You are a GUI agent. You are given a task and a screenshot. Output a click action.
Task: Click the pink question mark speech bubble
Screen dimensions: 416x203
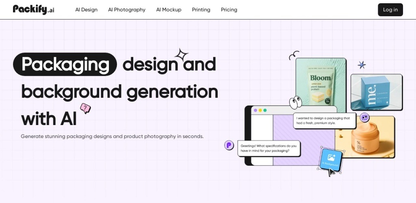pyautogui.click(x=85, y=108)
